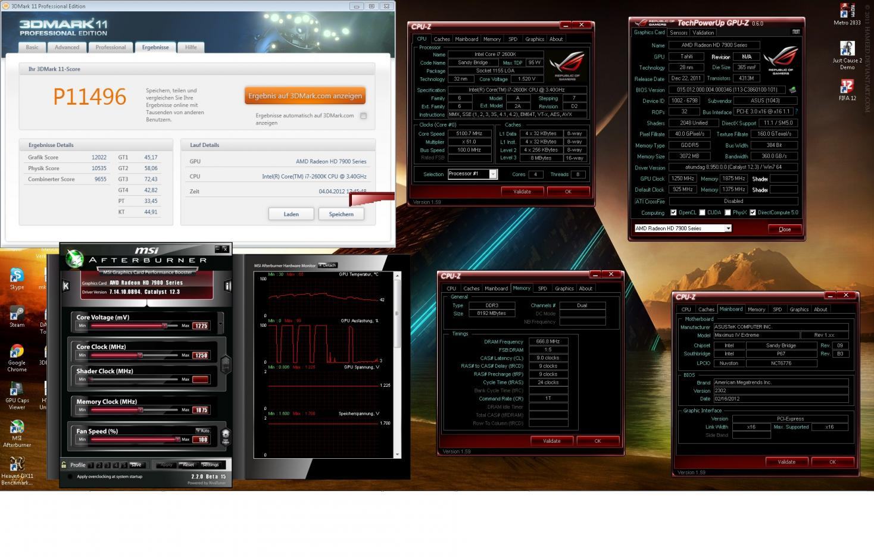Click Fan Speed slider handle
874x557 pixels.
178,439
